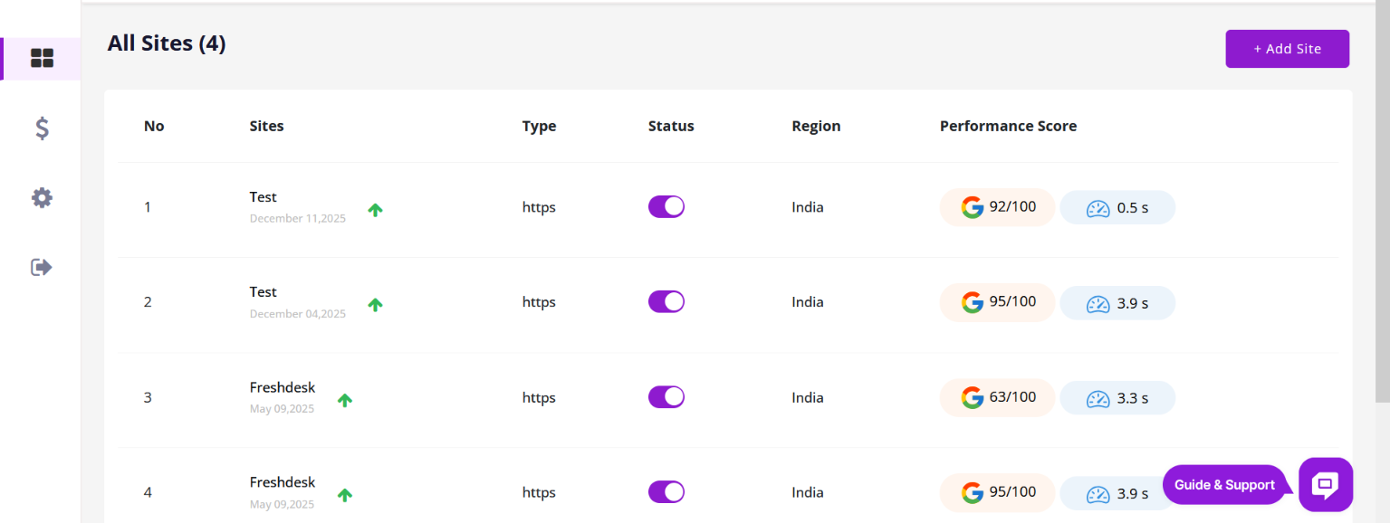Click Google score 92/100 badge
This screenshot has width=1390, height=523.
pyautogui.click(x=997, y=207)
